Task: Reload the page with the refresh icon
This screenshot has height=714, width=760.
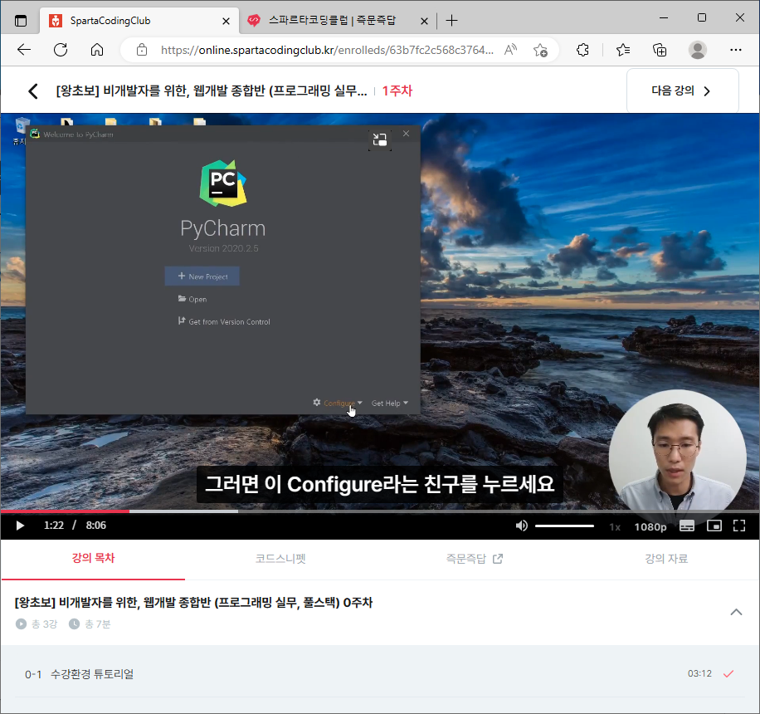Action: (x=61, y=50)
